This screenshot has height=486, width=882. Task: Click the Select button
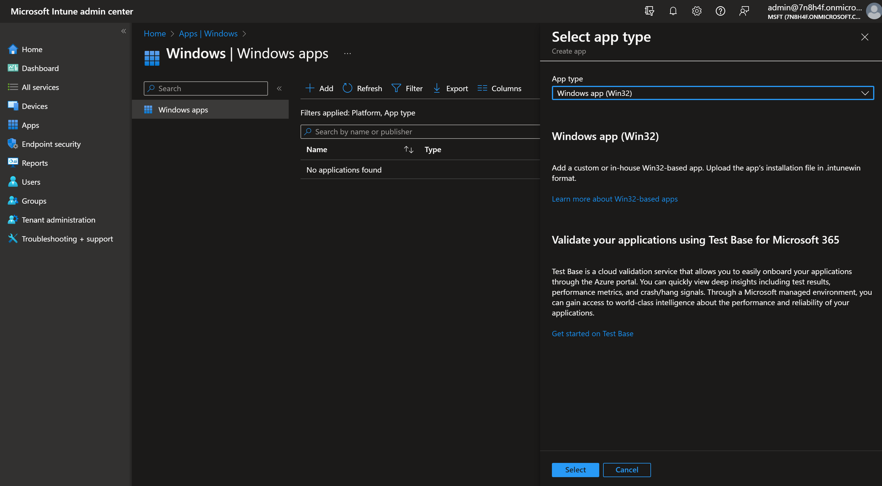(x=575, y=469)
